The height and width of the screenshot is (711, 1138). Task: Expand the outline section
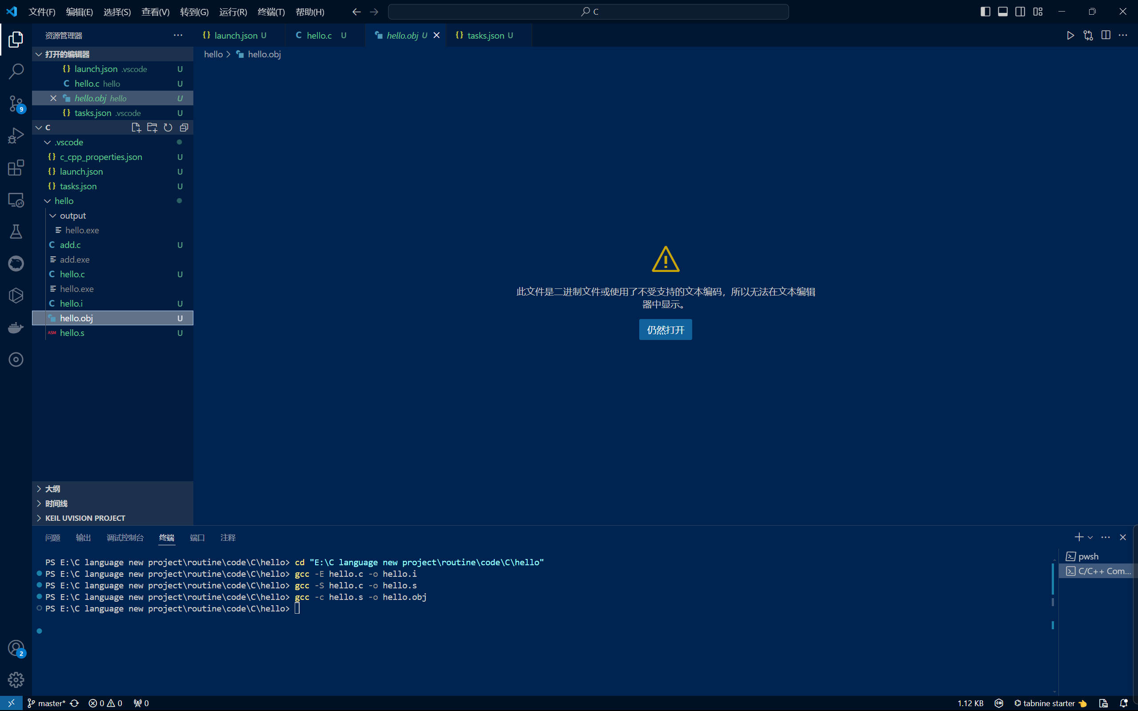[x=112, y=488]
